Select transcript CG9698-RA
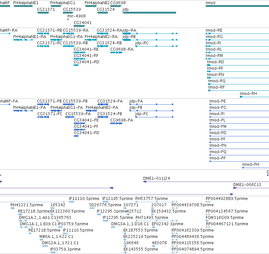This screenshot has width=269, height=254. [x=122, y=49]
